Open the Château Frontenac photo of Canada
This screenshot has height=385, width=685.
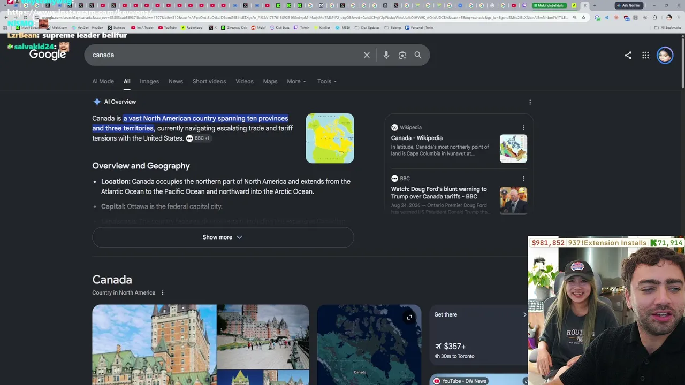click(x=154, y=345)
